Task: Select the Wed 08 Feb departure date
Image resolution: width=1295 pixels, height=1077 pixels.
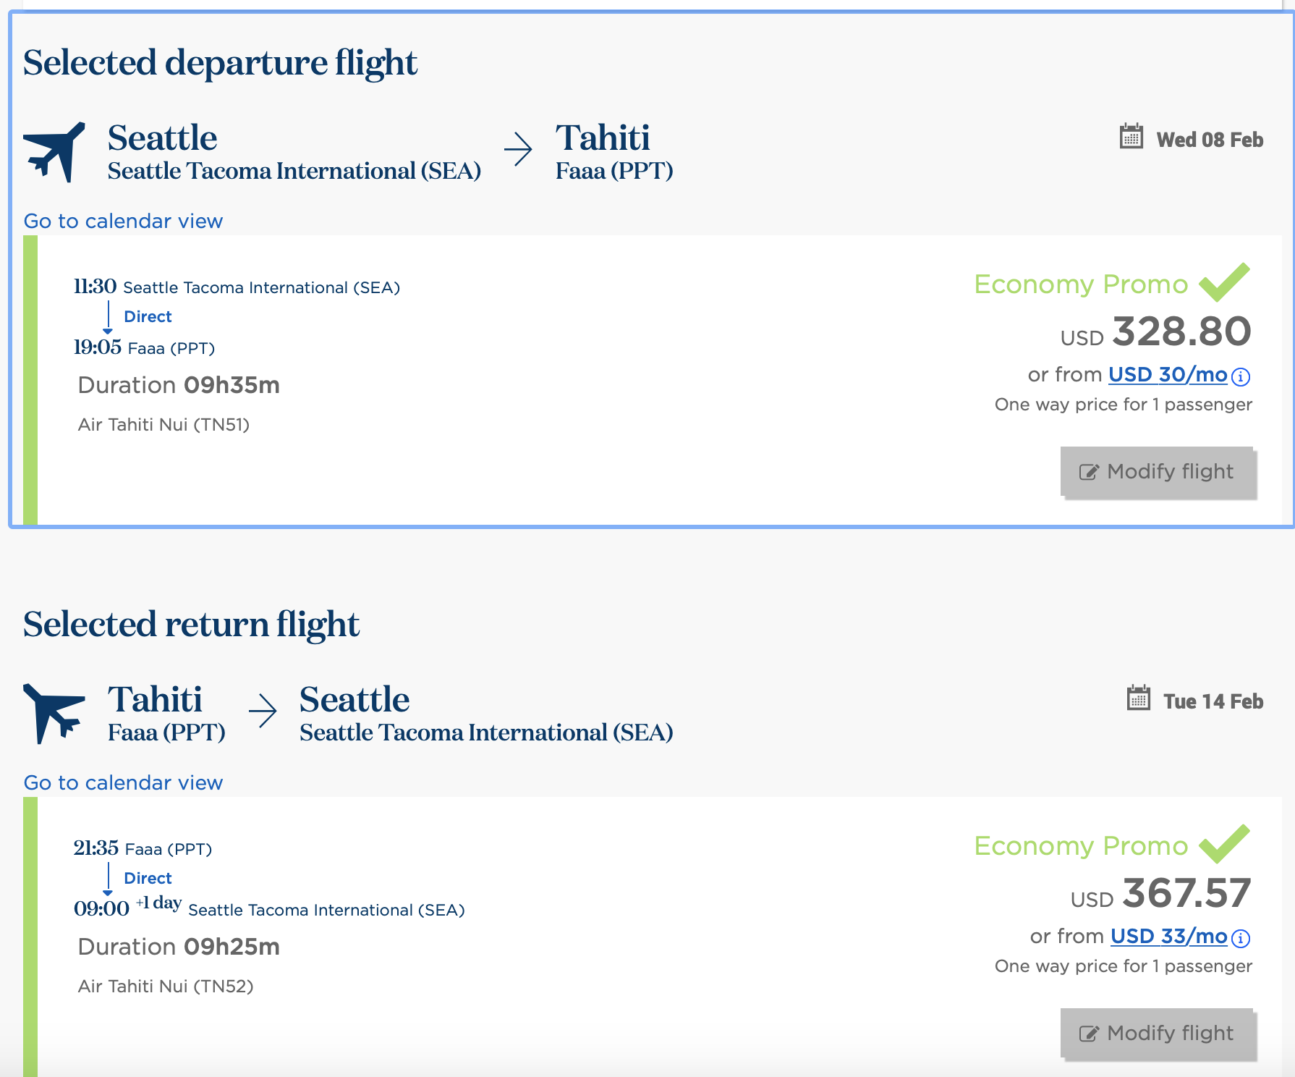Action: tap(1210, 140)
